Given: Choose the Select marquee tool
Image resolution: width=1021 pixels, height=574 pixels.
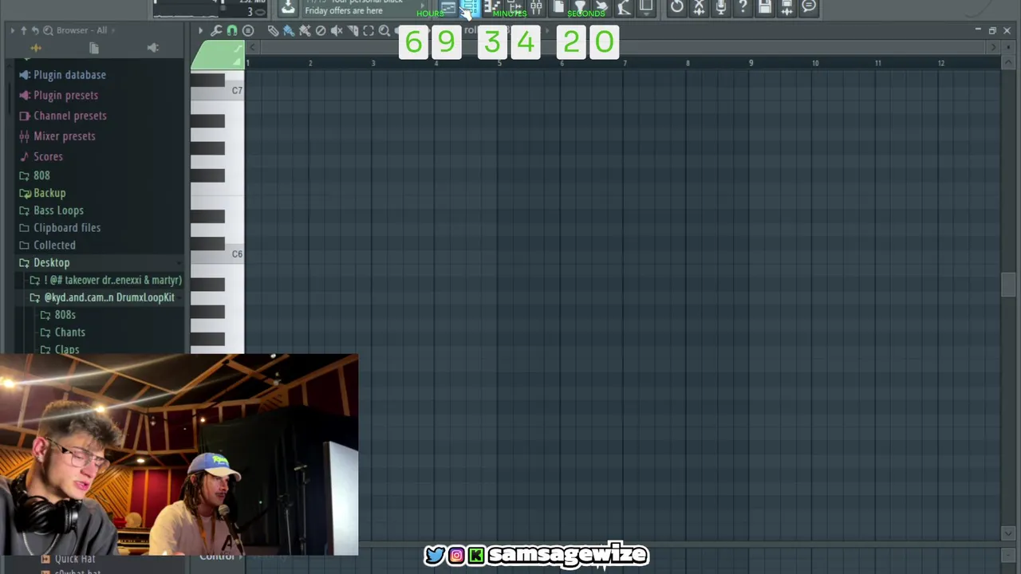Looking at the screenshot, I should [369, 30].
